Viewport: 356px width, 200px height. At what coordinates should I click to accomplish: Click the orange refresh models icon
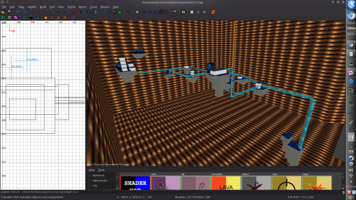(213, 12)
